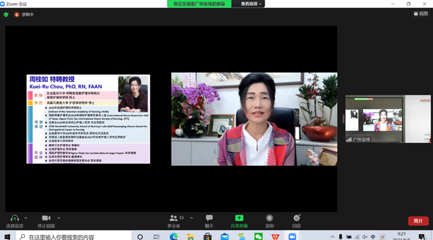Viewport: 433px width, 240px height.
Task: Click the red 录制中 recording indicator
Action: [x=24, y=14]
